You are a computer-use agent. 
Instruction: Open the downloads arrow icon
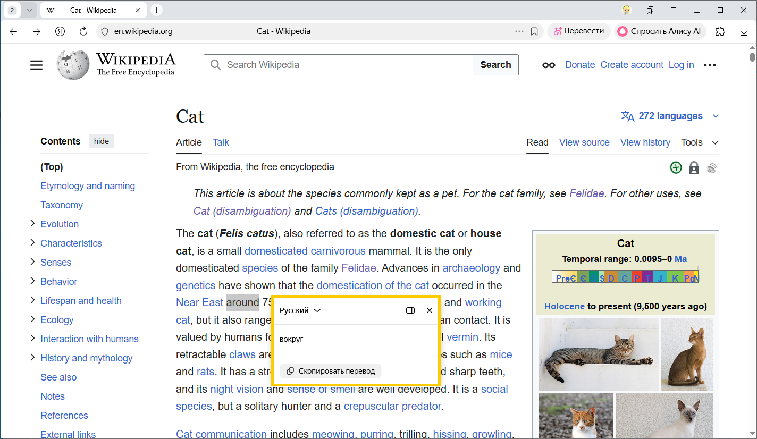pyautogui.click(x=744, y=32)
